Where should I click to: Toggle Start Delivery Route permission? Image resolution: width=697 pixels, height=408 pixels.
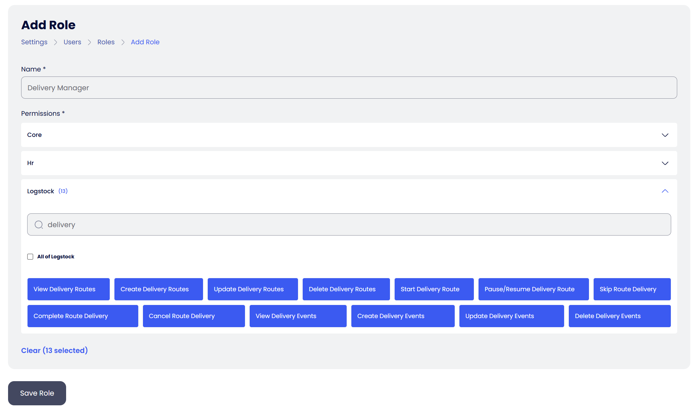tap(434, 289)
